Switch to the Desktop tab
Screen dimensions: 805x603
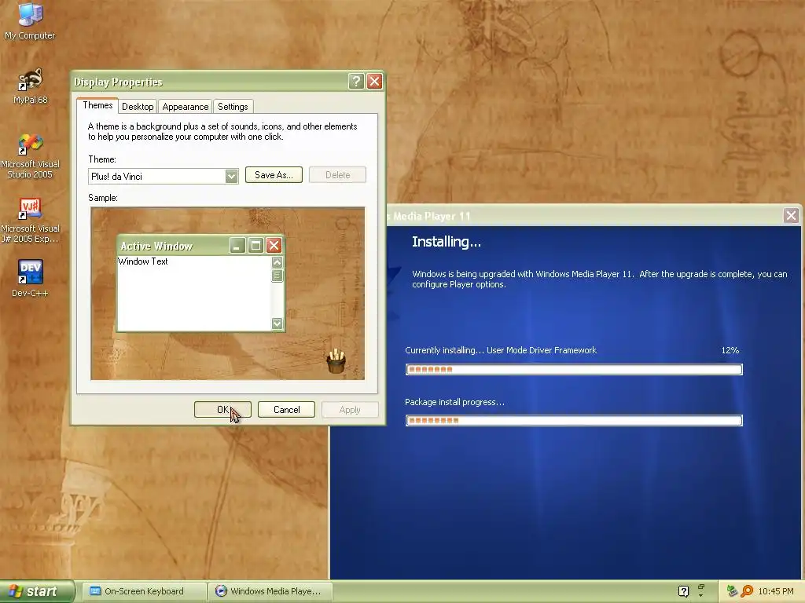click(x=138, y=106)
